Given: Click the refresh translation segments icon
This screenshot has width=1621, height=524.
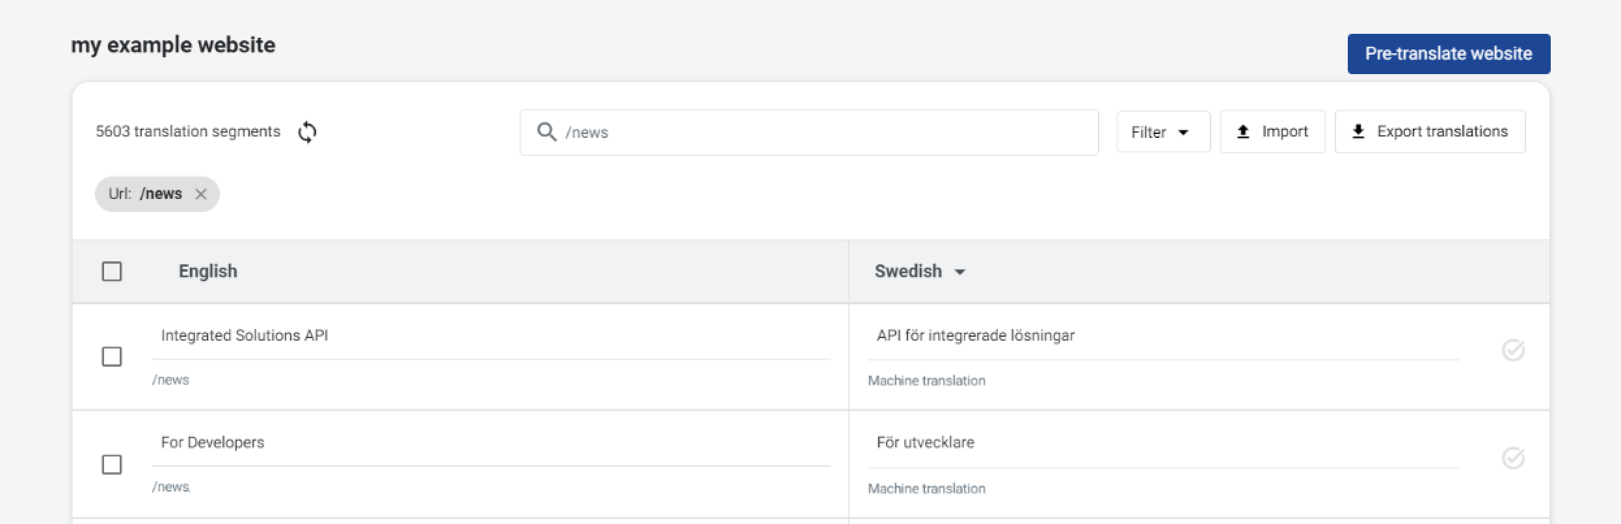Looking at the screenshot, I should (307, 132).
